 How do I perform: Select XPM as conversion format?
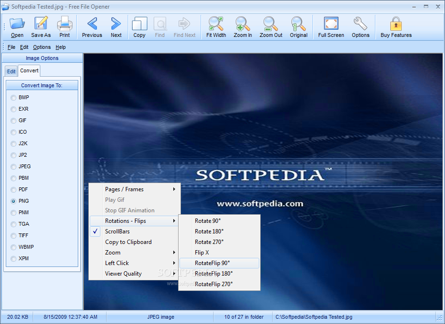pyautogui.click(x=13, y=259)
